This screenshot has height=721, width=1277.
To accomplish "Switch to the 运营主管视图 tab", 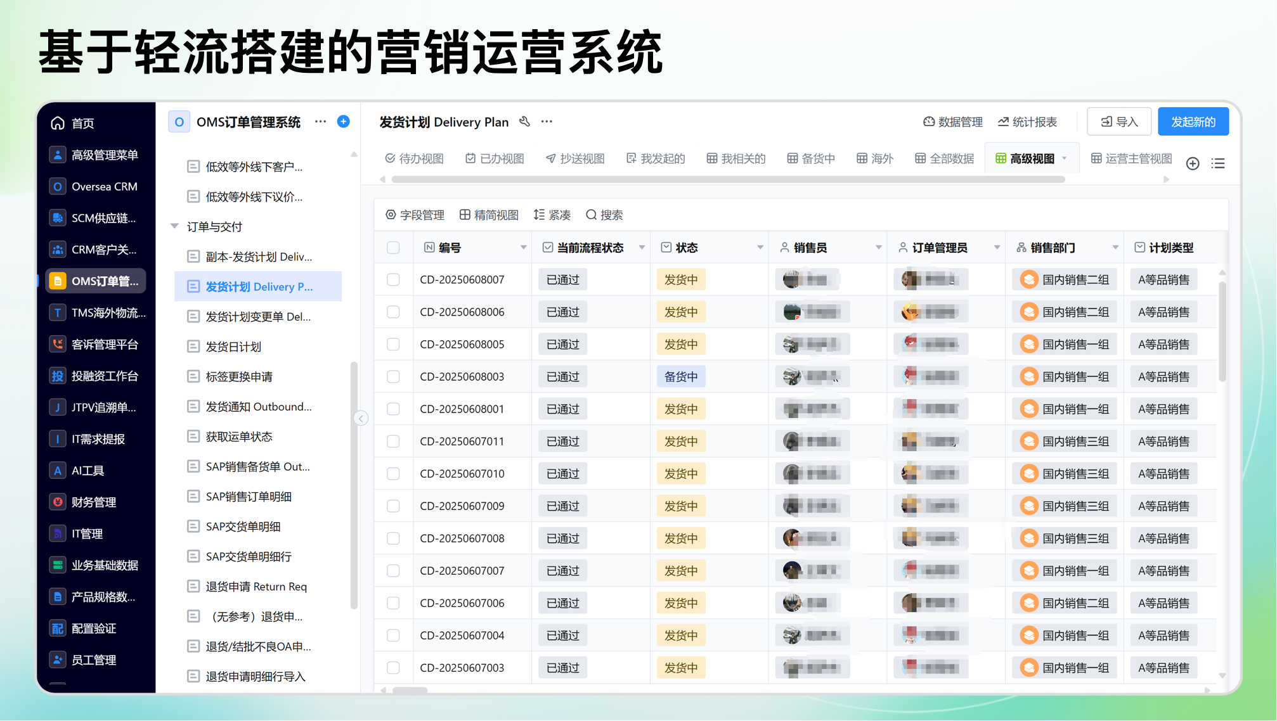I will pyautogui.click(x=1131, y=158).
